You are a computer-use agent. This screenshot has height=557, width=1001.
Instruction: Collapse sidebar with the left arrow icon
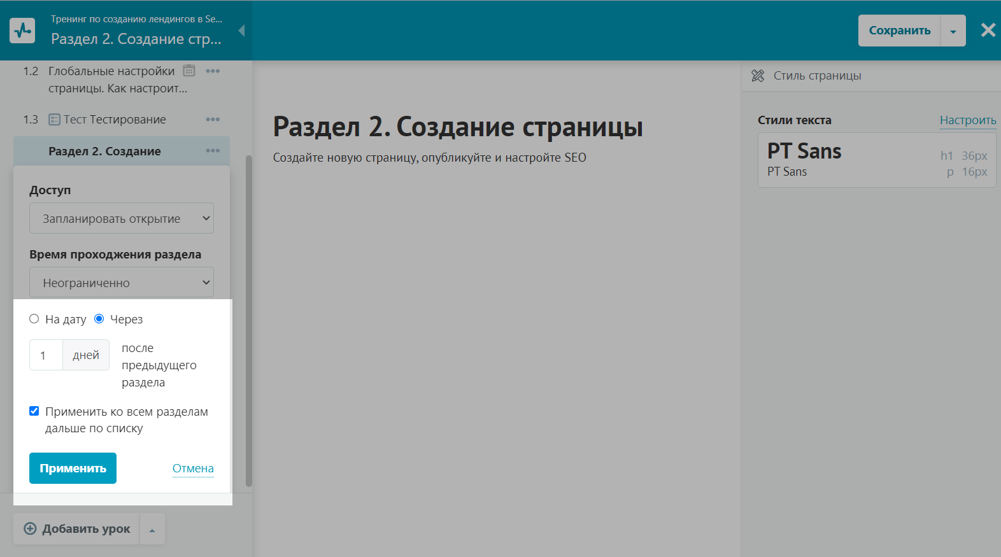[241, 31]
